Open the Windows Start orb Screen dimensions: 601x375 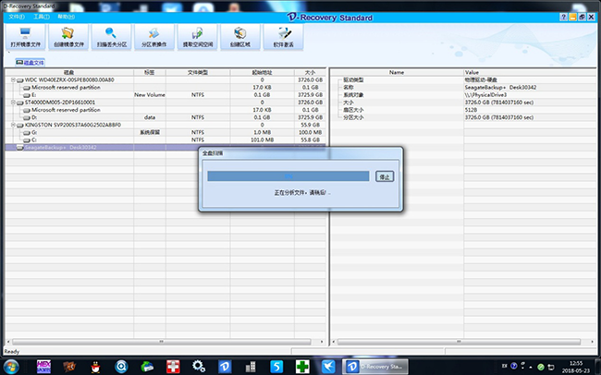tap(11, 367)
